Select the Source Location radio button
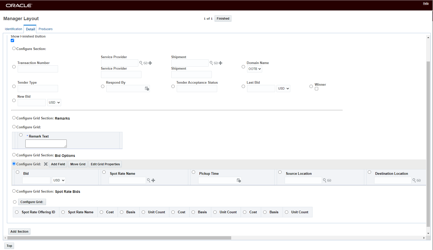This screenshot has height=250, width=433. point(280,172)
